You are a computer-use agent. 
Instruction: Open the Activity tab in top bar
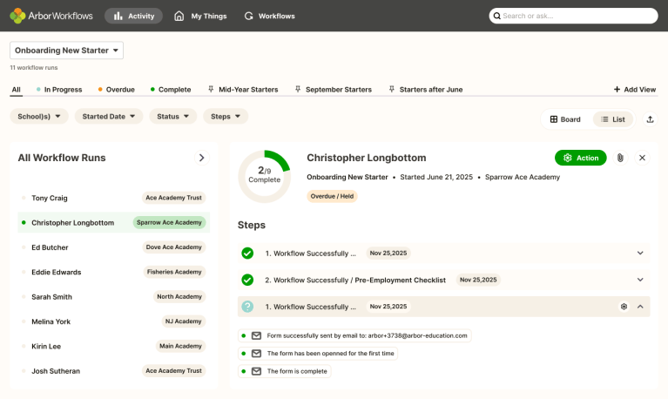tap(133, 16)
